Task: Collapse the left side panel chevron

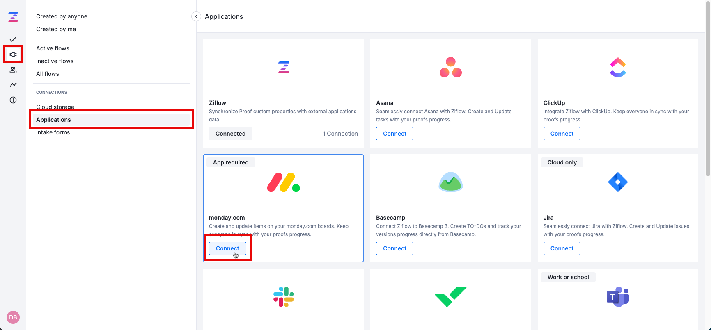Action: coord(196,16)
